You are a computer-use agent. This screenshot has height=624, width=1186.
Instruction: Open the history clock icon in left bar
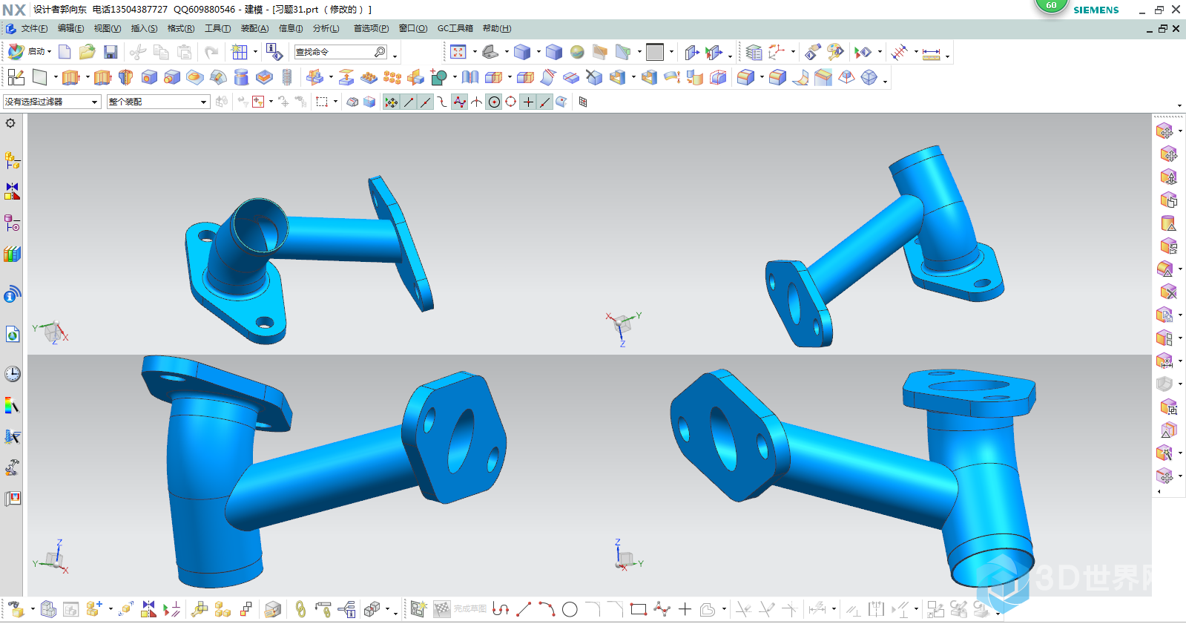(x=12, y=374)
